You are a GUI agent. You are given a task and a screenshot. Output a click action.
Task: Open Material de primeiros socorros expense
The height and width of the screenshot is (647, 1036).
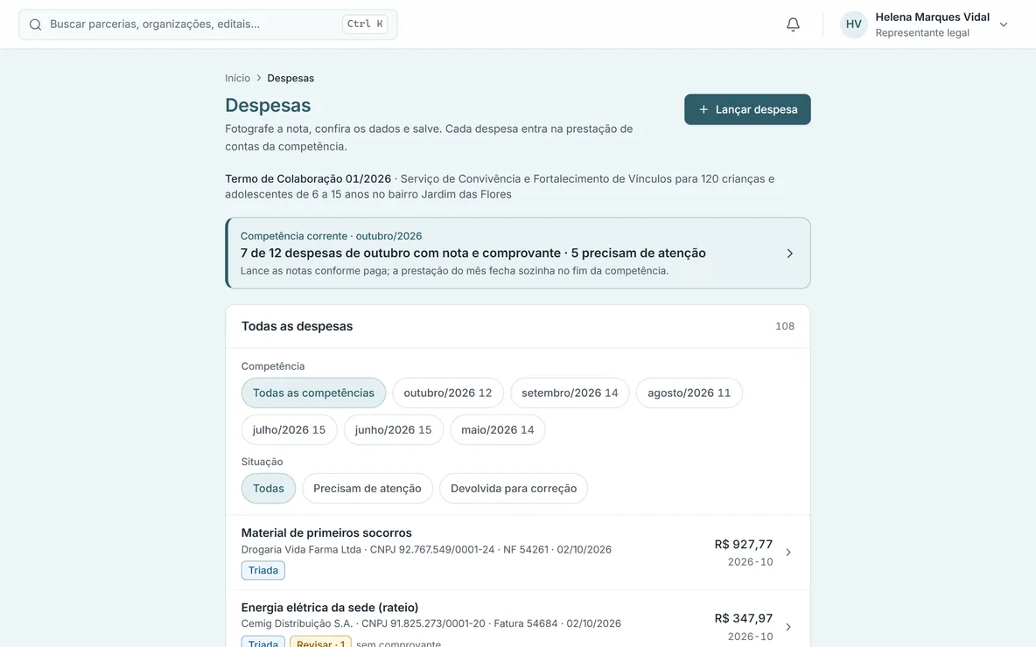517,553
